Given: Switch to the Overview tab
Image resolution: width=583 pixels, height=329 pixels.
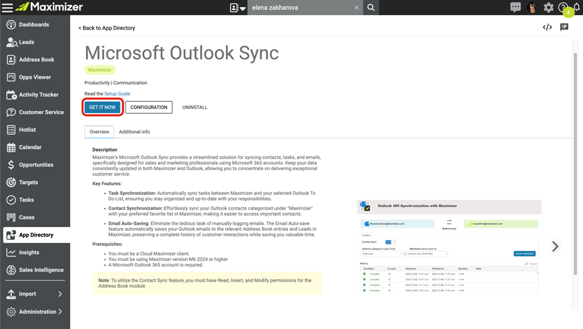Looking at the screenshot, I should coord(100,132).
